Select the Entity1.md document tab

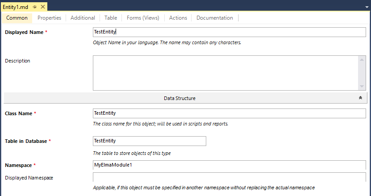15,7
